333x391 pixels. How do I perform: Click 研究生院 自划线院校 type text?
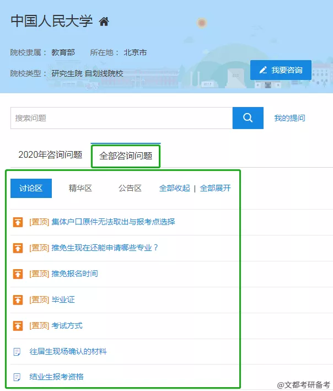(87, 73)
